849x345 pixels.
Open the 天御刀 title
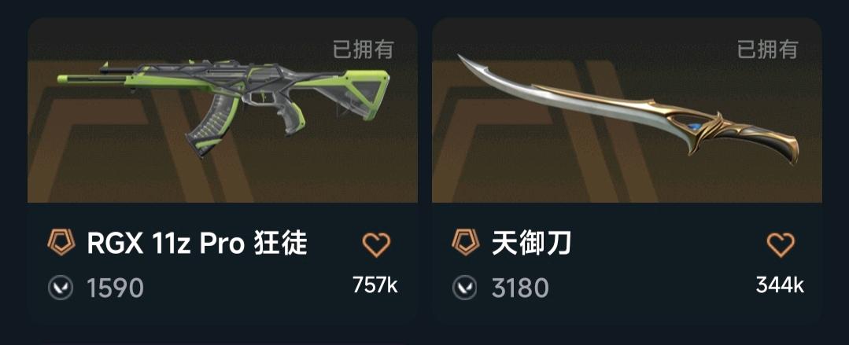tap(531, 244)
